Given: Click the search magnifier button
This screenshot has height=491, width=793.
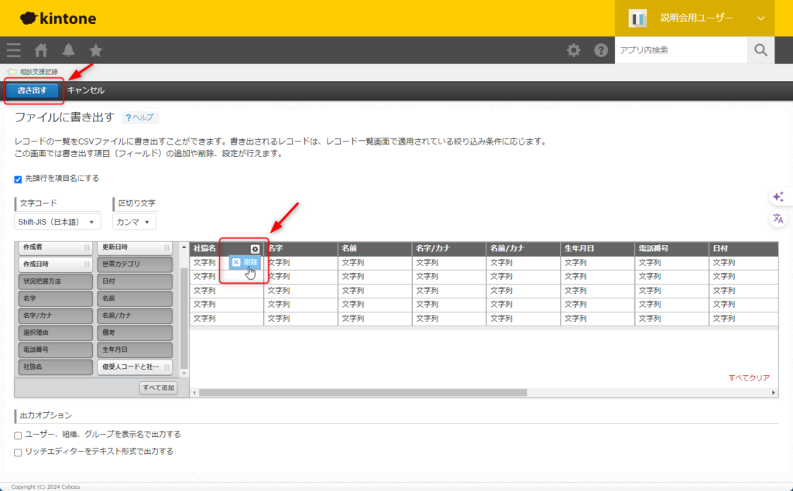Looking at the screenshot, I should [760, 50].
